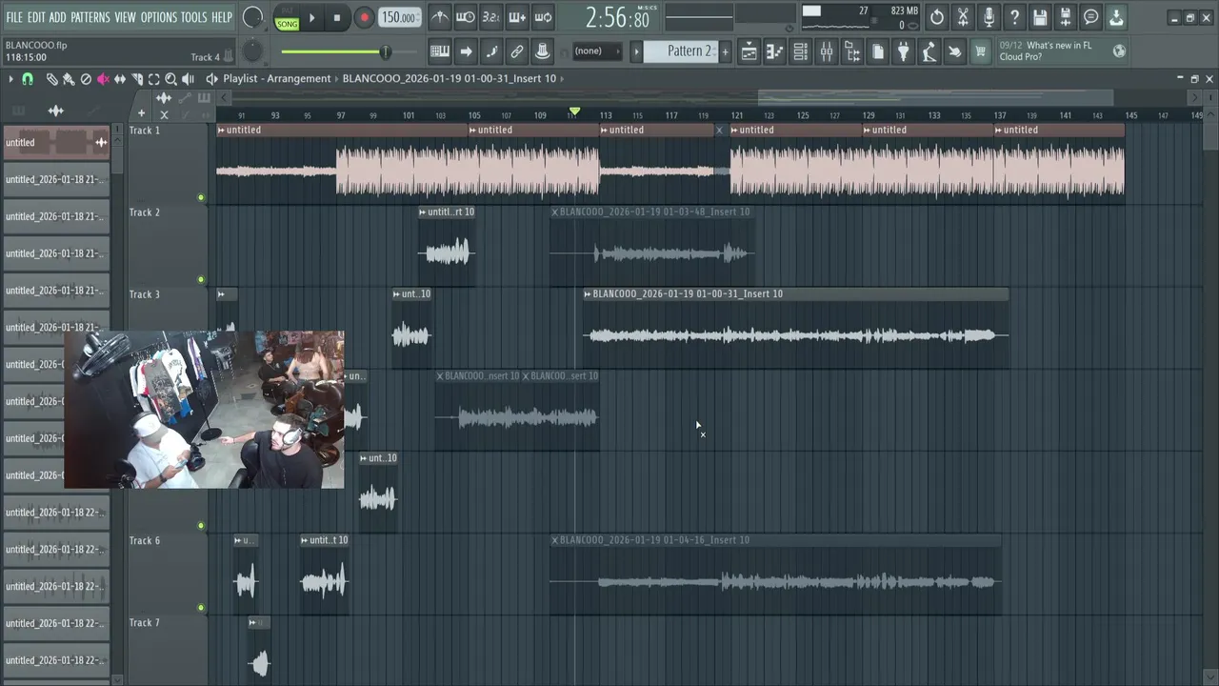This screenshot has height=686, width=1219.
Task: Open the PATTERNS menu
Action: tap(90, 17)
